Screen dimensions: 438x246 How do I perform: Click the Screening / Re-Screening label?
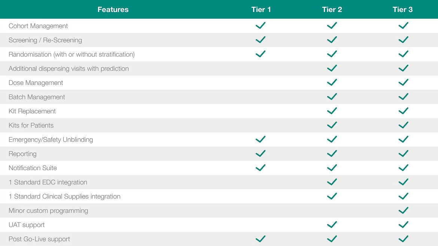(45, 40)
